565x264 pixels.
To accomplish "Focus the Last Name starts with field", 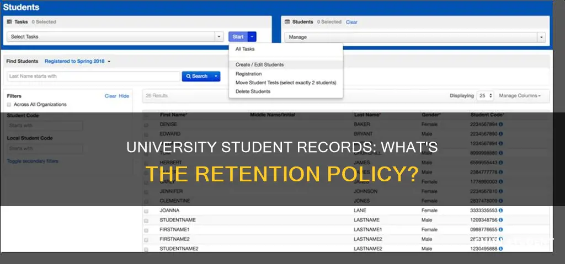I will (93, 77).
